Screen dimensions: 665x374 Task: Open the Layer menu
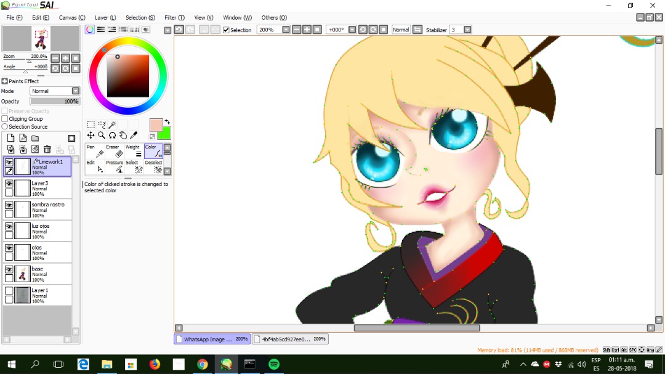coord(105,17)
